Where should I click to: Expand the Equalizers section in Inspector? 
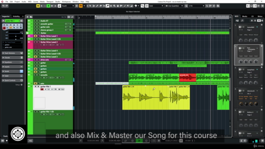[x=12, y=62]
